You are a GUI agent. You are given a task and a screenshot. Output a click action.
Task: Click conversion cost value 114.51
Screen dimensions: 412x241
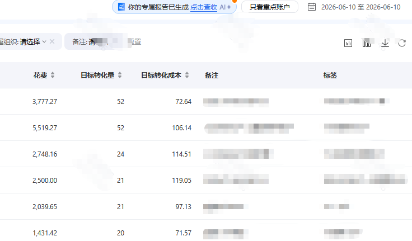pyautogui.click(x=181, y=154)
